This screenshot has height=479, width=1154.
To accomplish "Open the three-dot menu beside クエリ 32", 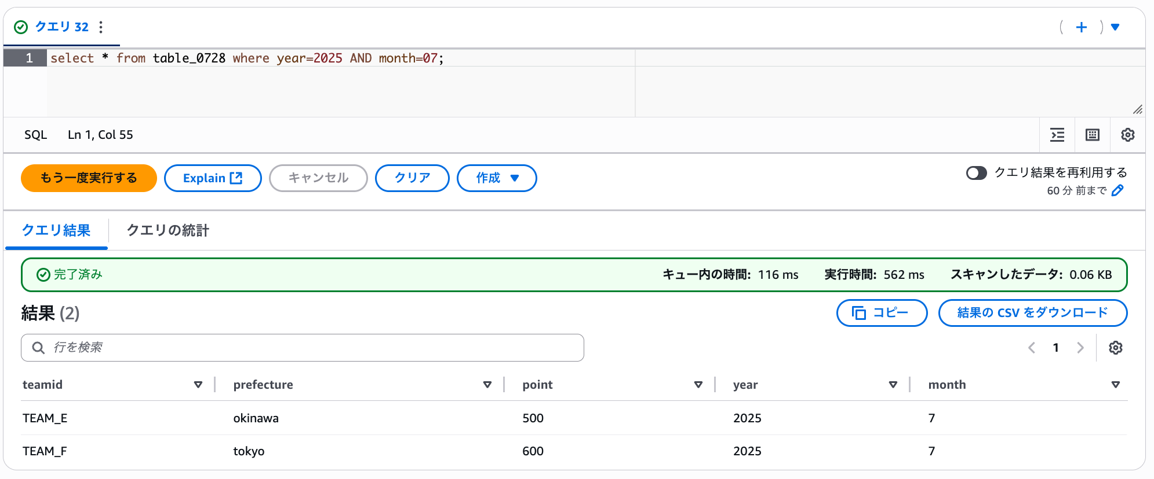I will (101, 27).
